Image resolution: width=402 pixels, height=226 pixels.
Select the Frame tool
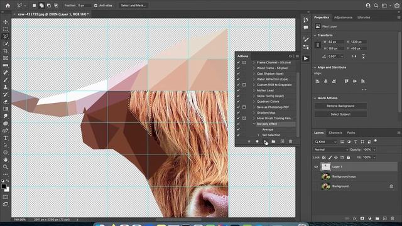coord(6,58)
